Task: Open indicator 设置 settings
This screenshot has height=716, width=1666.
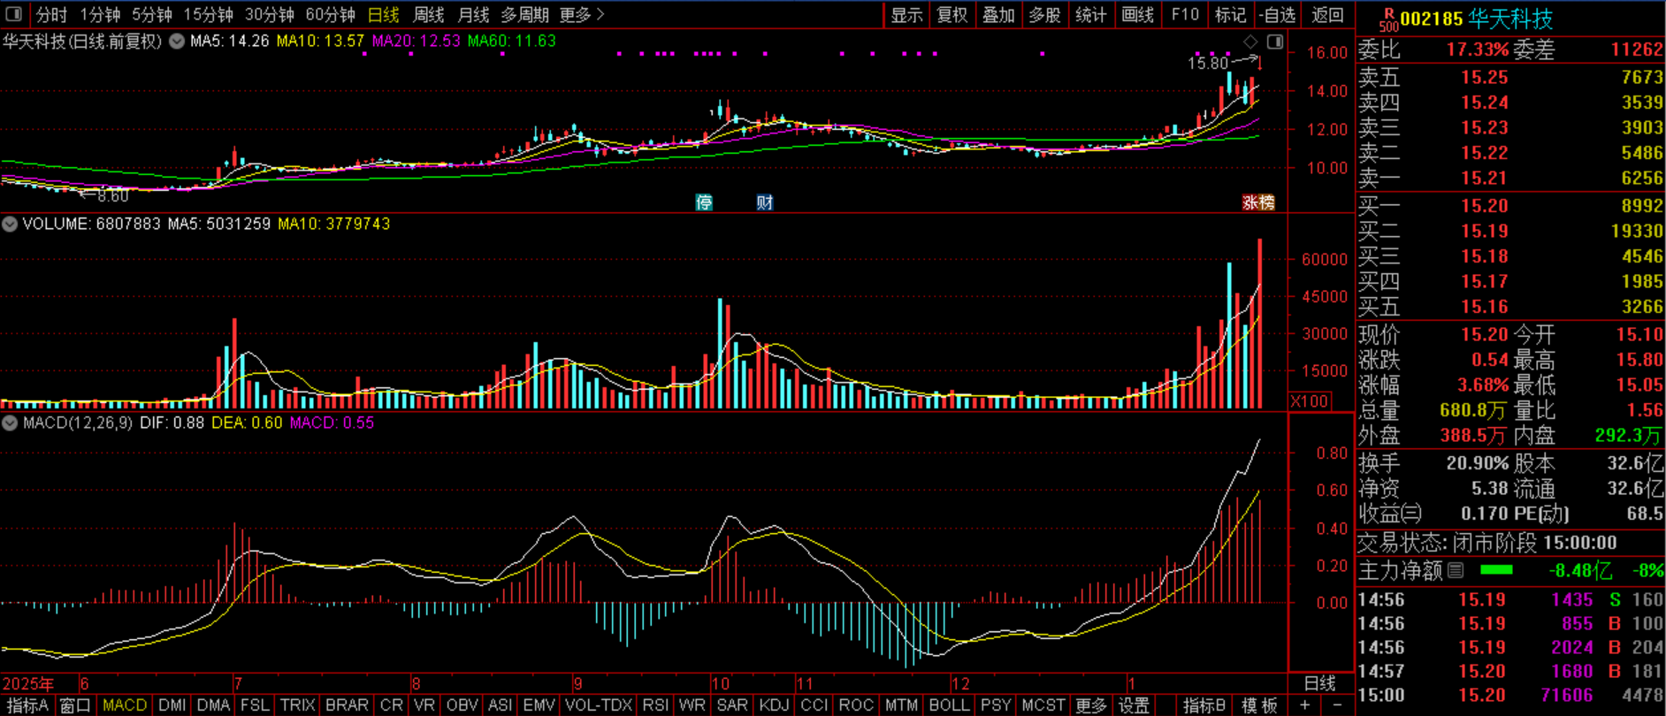Action: coord(1134,705)
